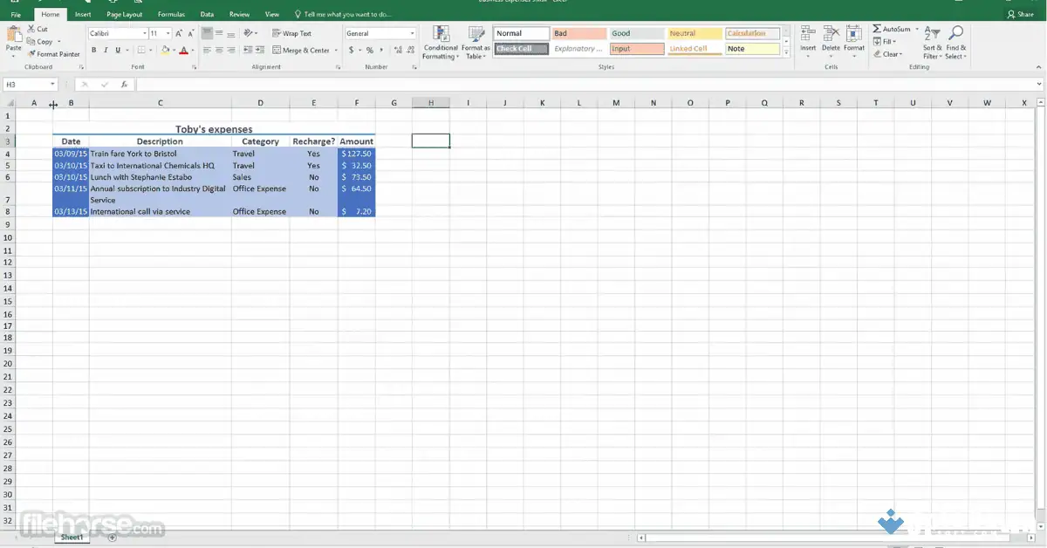1047x548 pixels.
Task: Select the Format Painter tool
Action: 54,53
